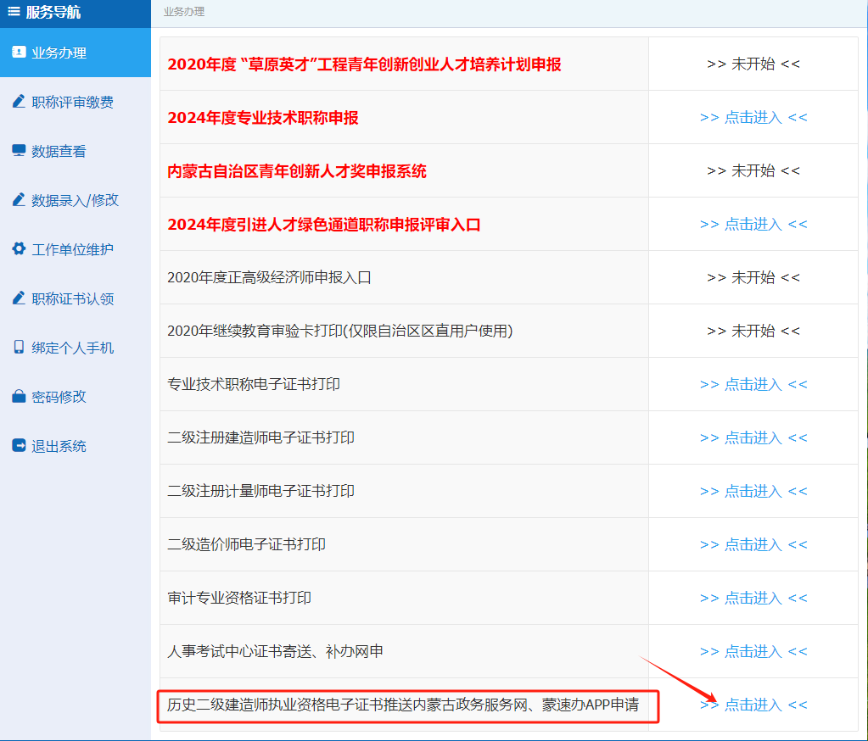Screen dimensions: 868x741
Task: Click the 业务办理 sidebar icon
Action: coord(19,52)
